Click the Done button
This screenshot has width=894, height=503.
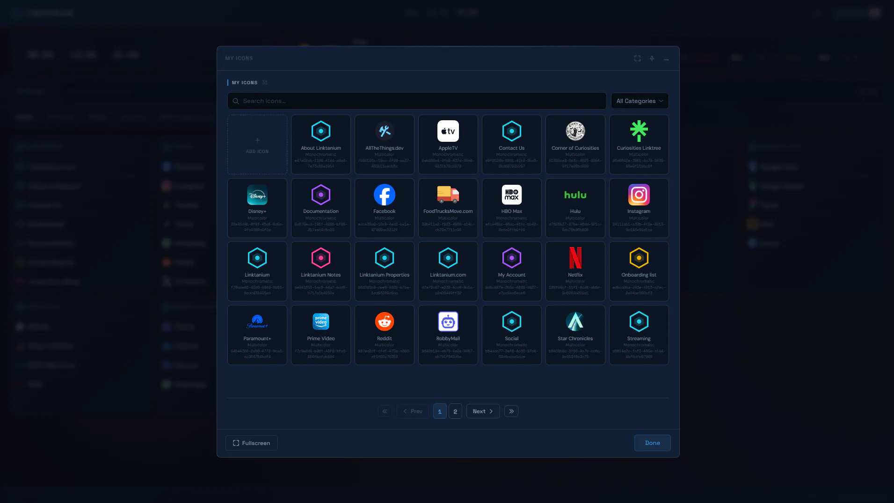[x=653, y=443]
